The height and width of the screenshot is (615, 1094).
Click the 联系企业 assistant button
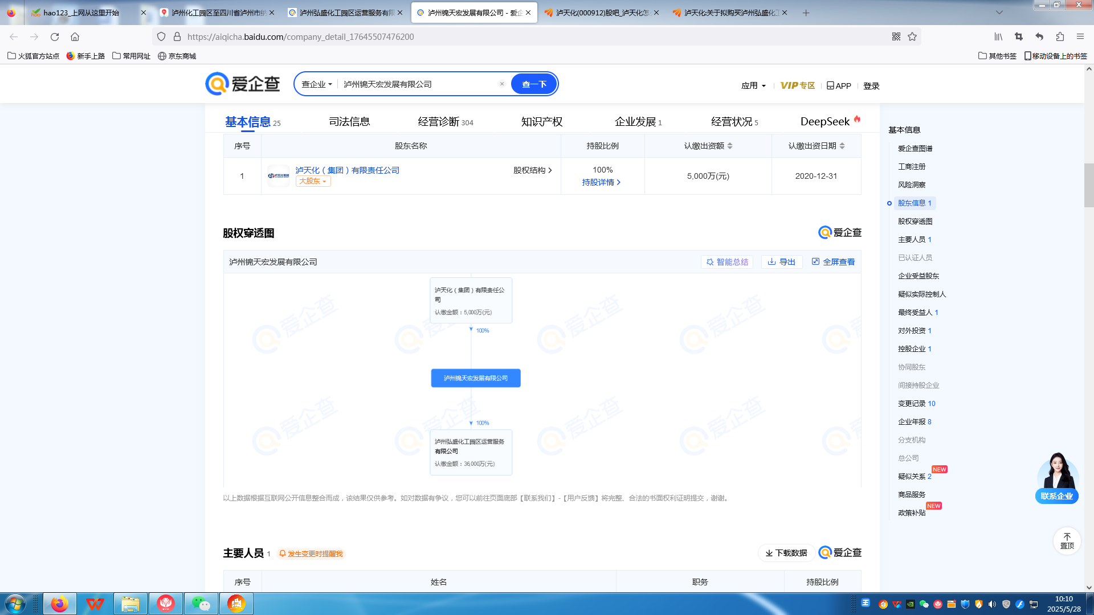[x=1057, y=496]
